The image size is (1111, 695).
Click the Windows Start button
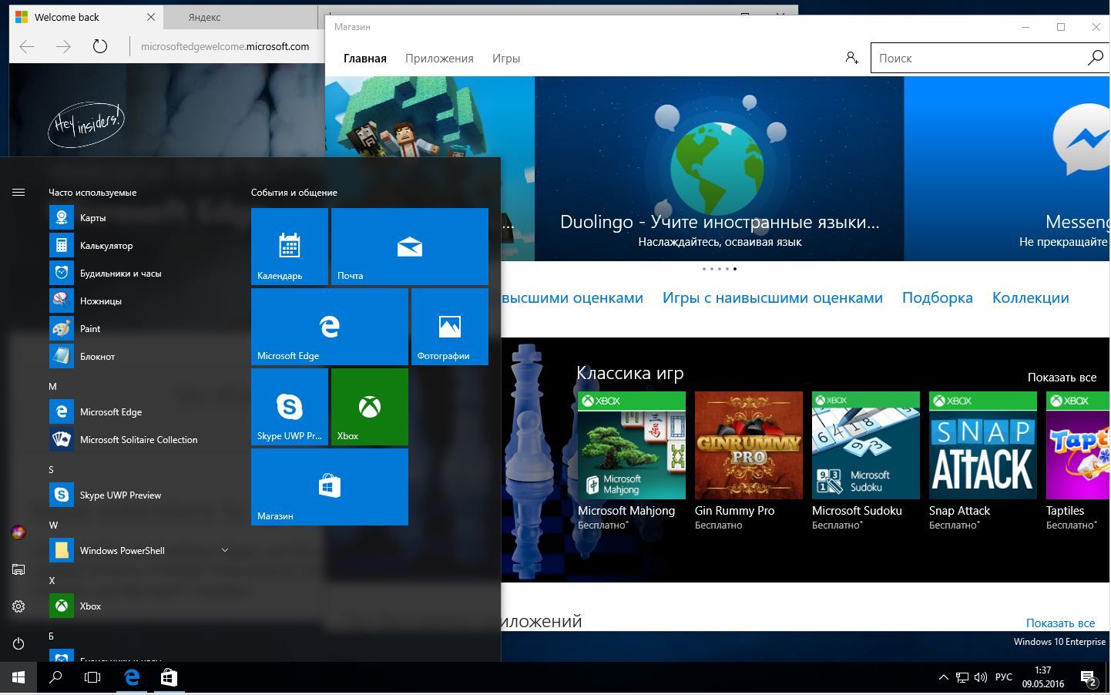pyautogui.click(x=18, y=677)
